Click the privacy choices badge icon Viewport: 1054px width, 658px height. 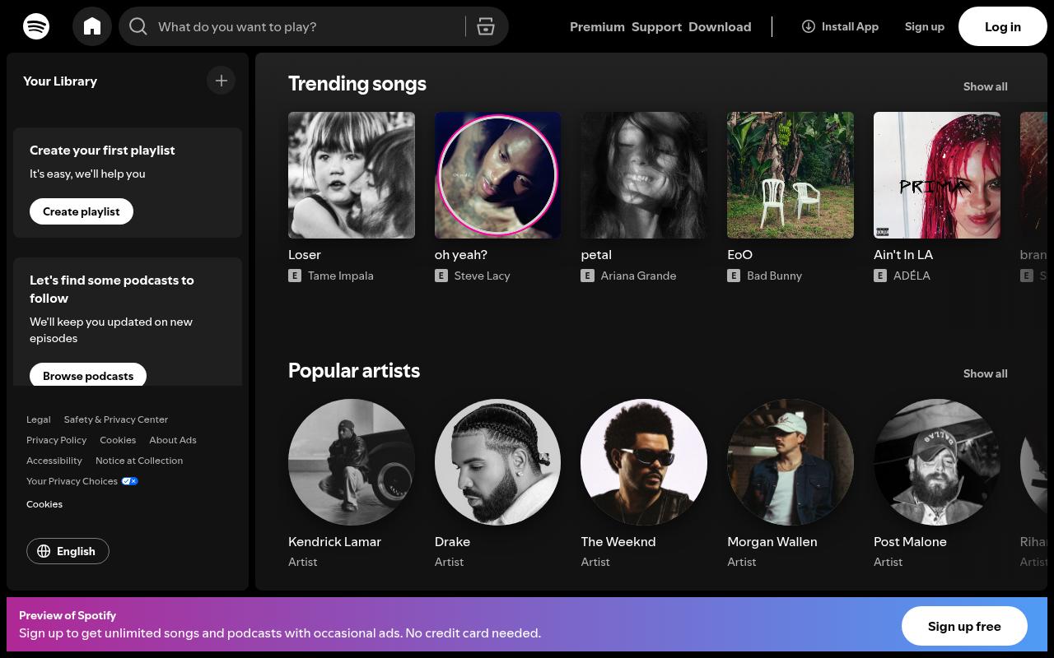coord(130,481)
